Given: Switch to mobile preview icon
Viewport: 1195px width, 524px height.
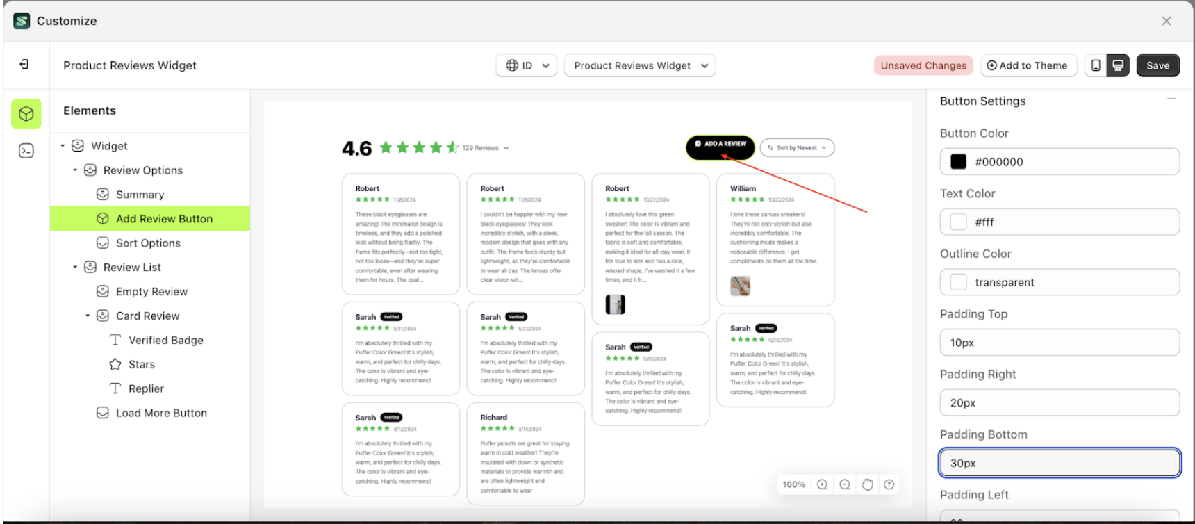Looking at the screenshot, I should (x=1096, y=65).
